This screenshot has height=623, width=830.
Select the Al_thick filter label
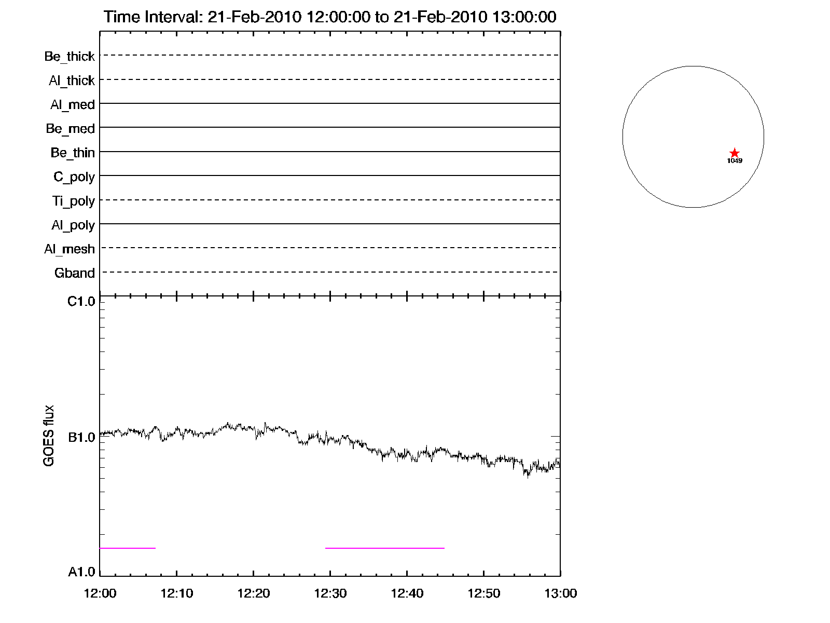(72, 80)
